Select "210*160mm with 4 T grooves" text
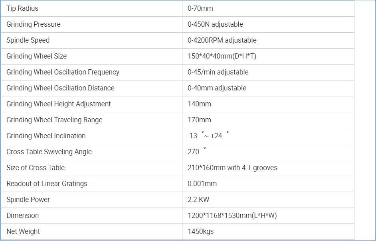The width and height of the screenshot is (376, 241). pyautogui.click(x=232, y=168)
